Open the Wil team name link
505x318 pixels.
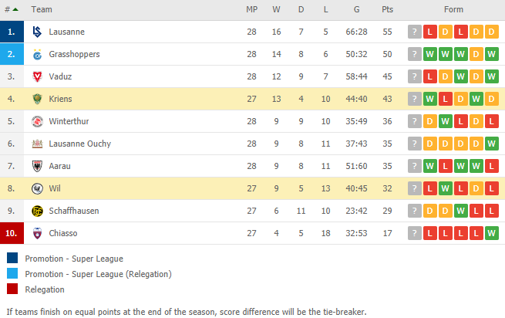click(x=55, y=188)
